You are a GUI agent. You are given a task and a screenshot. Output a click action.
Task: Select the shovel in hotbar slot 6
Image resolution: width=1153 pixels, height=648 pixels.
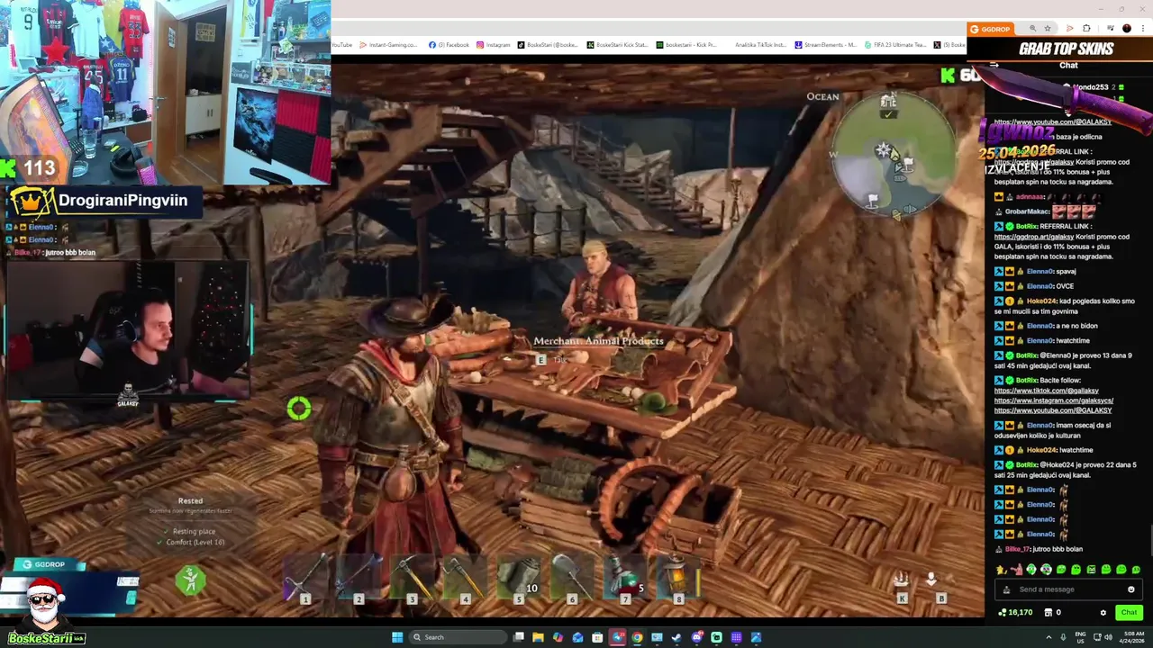pos(571,579)
